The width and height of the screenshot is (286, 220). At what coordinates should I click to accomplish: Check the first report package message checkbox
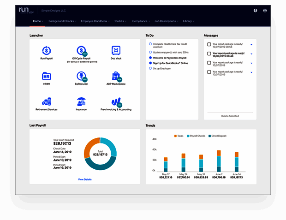tap(209, 44)
